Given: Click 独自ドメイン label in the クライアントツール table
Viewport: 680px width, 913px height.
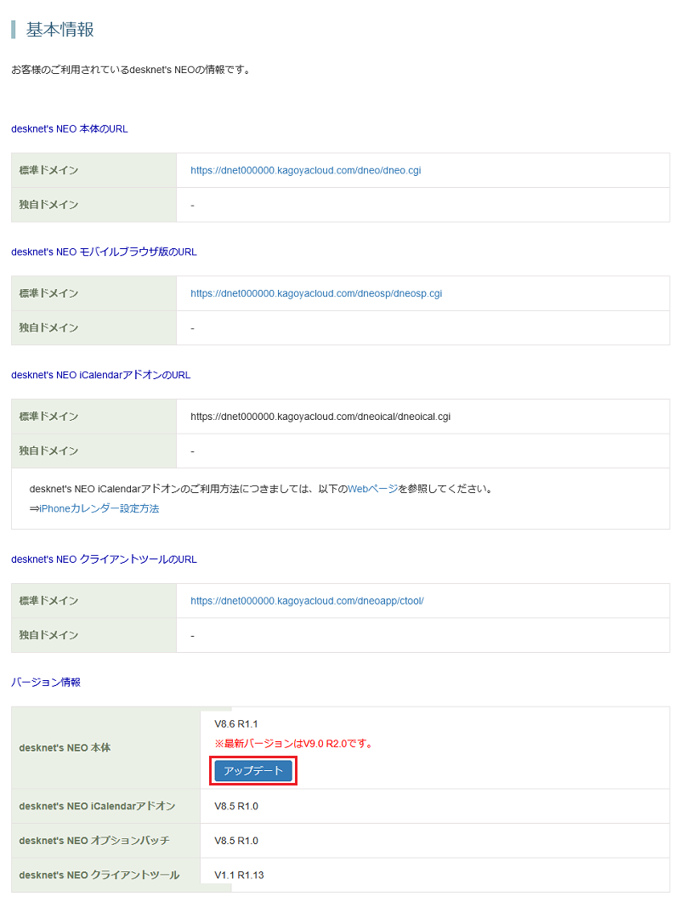Looking at the screenshot, I should (48, 635).
